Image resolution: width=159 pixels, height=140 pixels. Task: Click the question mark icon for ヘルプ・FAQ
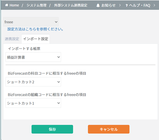point(127,6)
